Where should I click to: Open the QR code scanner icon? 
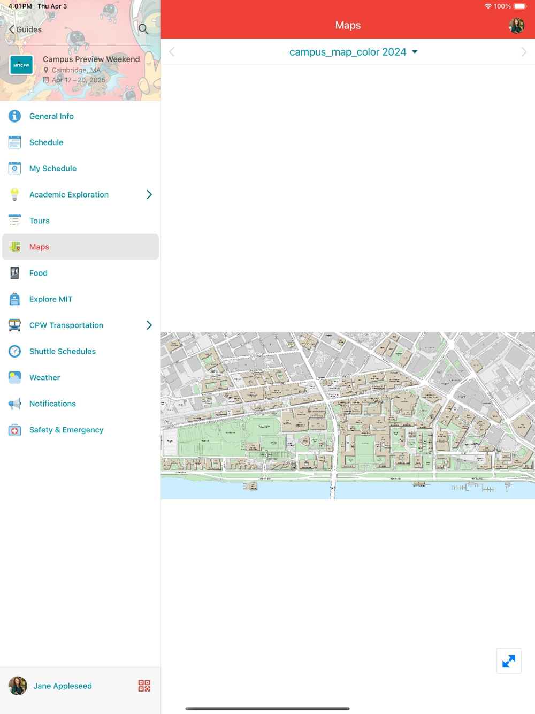(144, 686)
